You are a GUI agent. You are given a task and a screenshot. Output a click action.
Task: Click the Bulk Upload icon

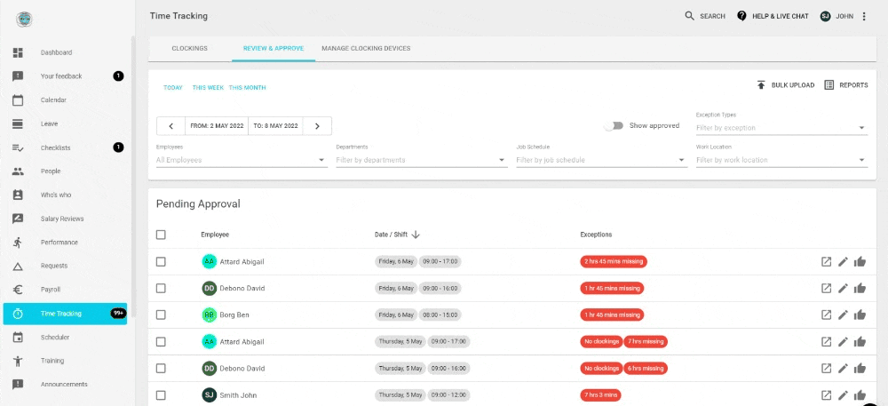point(761,85)
